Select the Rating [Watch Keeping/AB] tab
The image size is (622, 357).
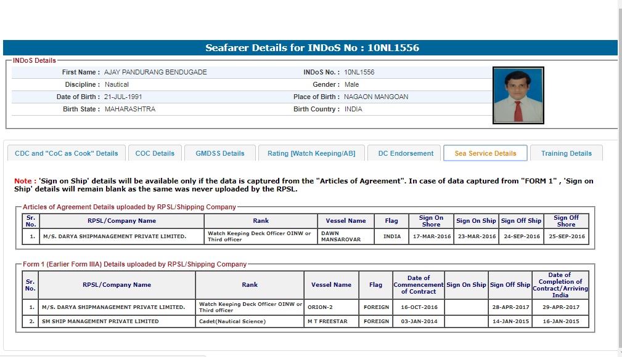[x=311, y=153]
